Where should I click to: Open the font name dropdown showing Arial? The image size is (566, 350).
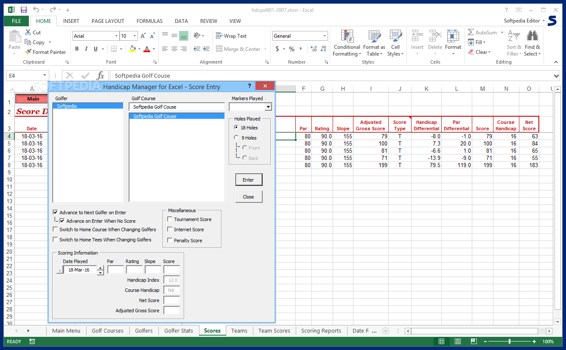pyautogui.click(x=116, y=36)
